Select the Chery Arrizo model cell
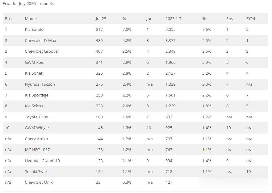 (x=36, y=139)
